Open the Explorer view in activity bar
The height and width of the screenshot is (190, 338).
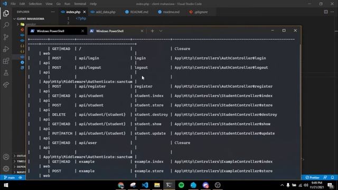pos(6,13)
